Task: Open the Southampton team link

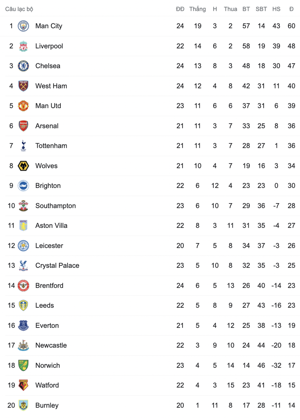Action: point(56,206)
